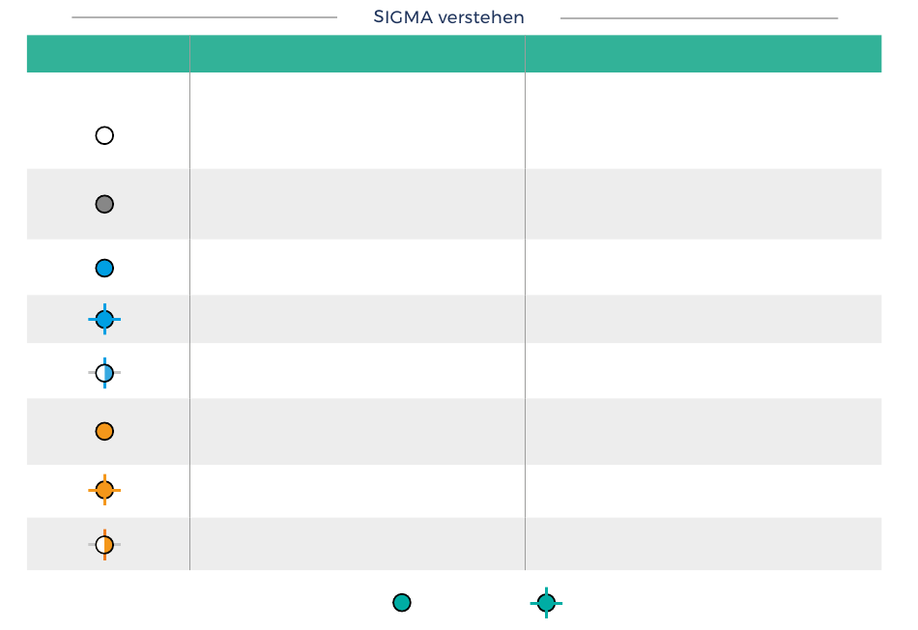Click middle cell in solid orange circle row
The width and height of the screenshot is (918, 630).
click(358, 432)
